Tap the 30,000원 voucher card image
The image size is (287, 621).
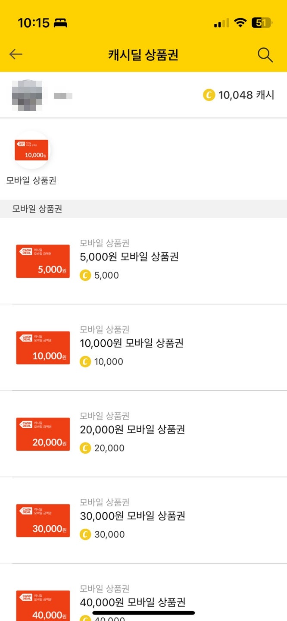43,520
